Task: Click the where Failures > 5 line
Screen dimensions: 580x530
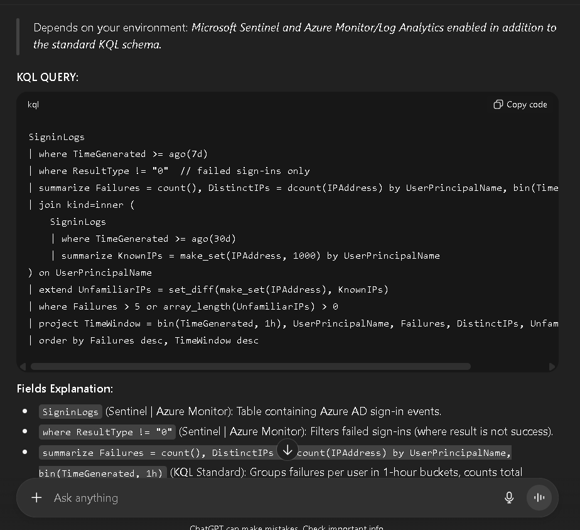Action: (x=183, y=307)
